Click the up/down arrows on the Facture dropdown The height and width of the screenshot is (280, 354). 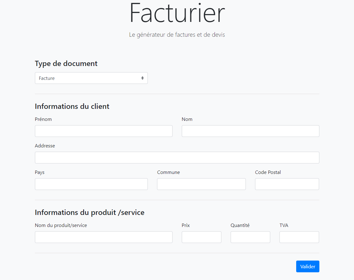(x=143, y=78)
